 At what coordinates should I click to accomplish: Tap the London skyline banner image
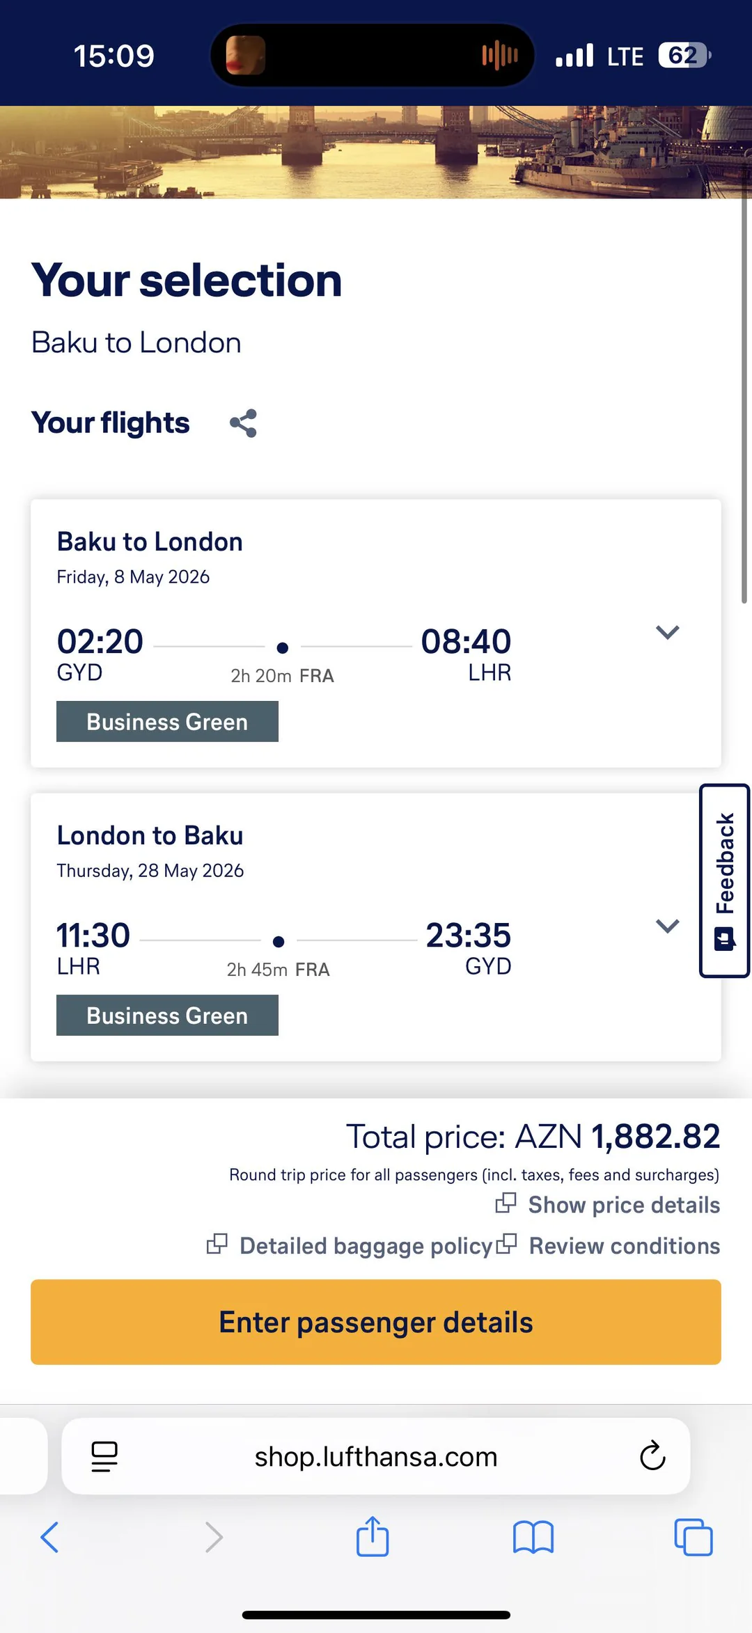click(x=376, y=152)
